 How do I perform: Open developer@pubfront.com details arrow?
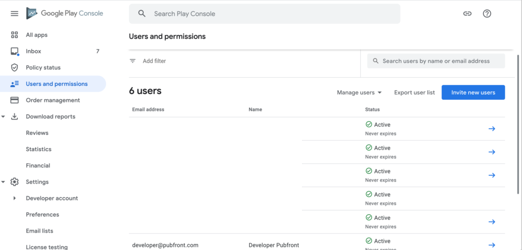492,245
